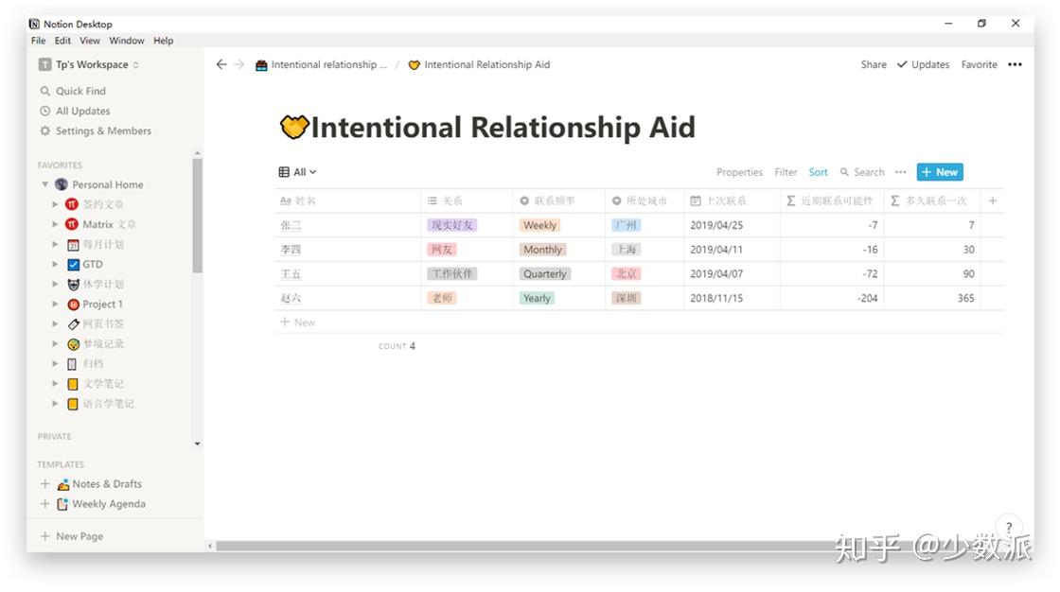
Task: Click the COUNT 4 summary
Action: (x=397, y=346)
